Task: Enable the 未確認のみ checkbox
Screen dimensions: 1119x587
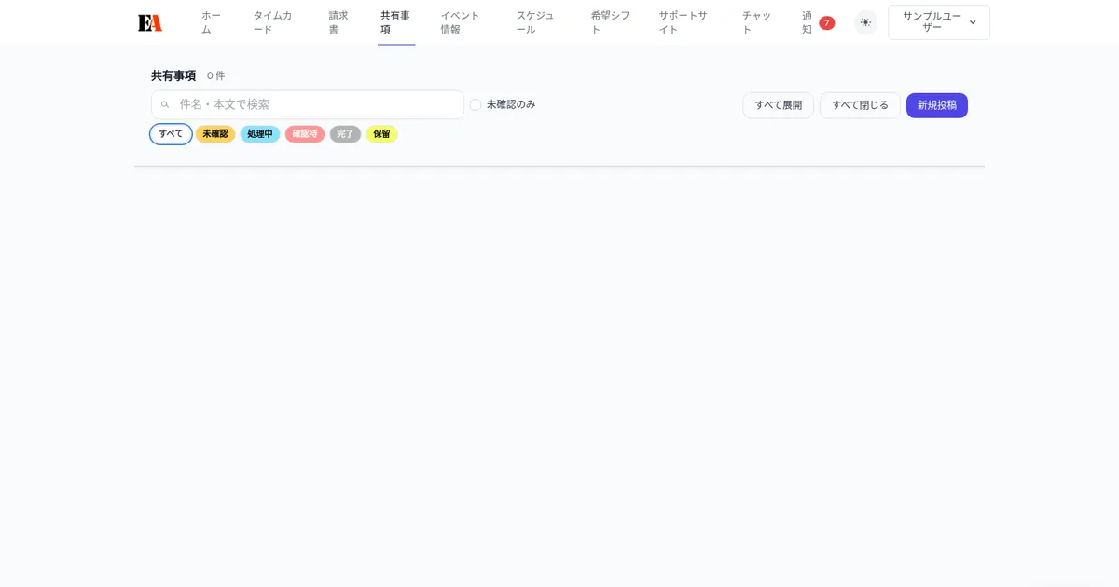Action: click(x=476, y=105)
